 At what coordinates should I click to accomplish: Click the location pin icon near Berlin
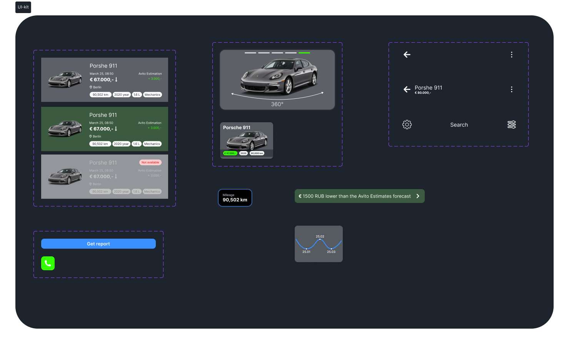[91, 87]
